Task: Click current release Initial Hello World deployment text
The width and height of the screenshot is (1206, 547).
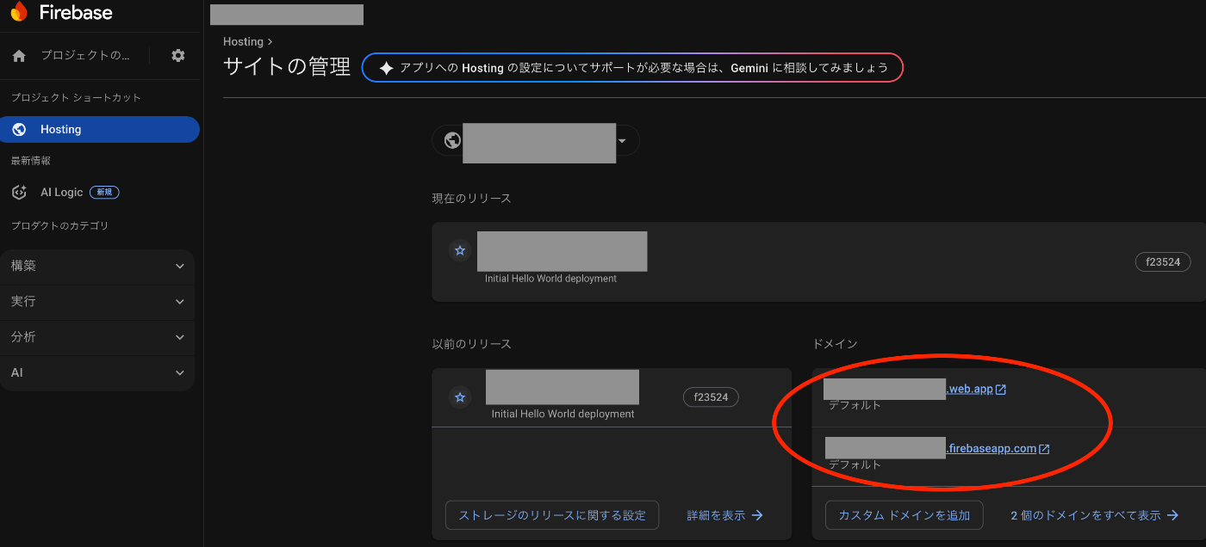Action: click(550, 279)
